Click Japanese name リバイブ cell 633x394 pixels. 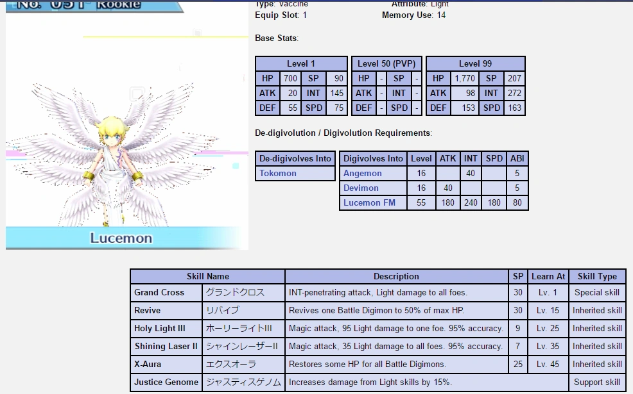coord(243,310)
